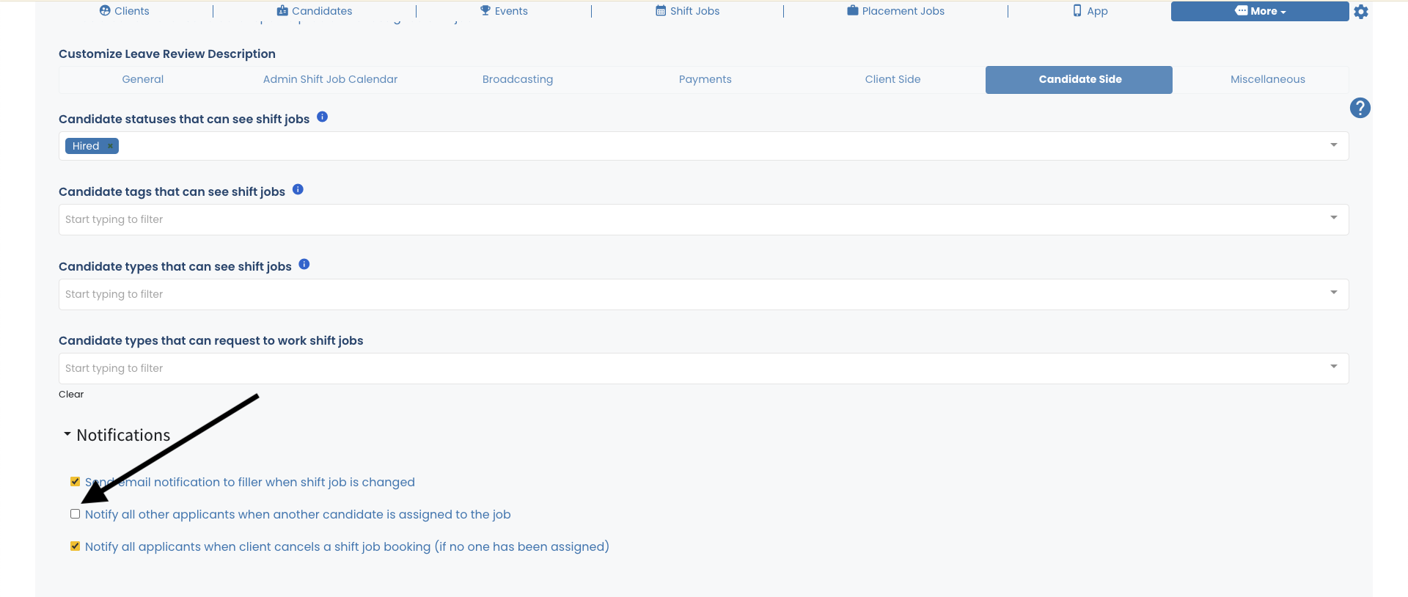
Task: Switch to the General tab
Action: [143, 79]
